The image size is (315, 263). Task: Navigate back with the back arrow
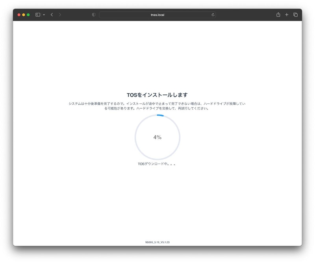[x=51, y=14]
